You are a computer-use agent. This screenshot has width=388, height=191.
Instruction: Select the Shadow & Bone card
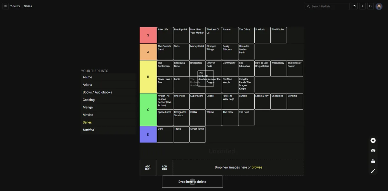coord(181,69)
